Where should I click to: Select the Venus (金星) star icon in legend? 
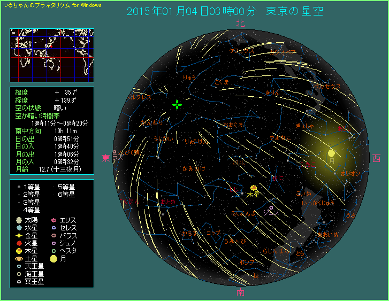(x=19, y=235)
